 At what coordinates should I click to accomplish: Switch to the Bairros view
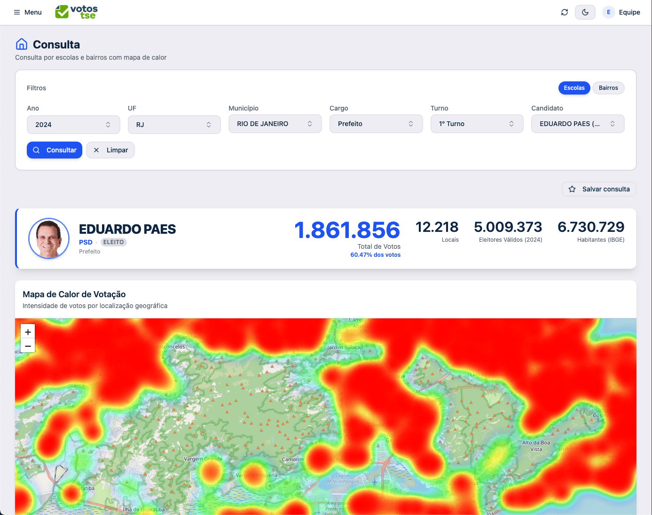[x=608, y=88]
